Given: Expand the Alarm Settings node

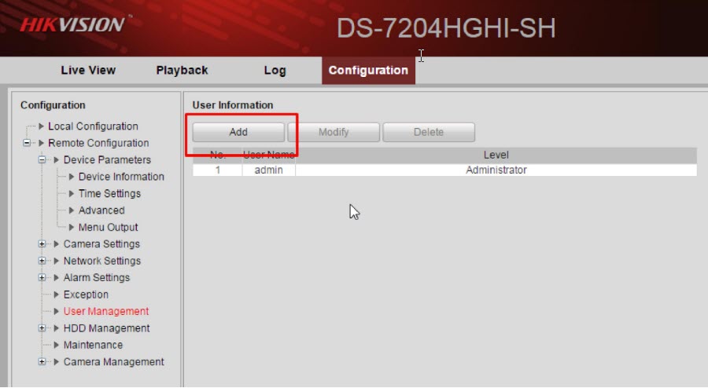Looking at the screenshot, I should (x=42, y=278).
